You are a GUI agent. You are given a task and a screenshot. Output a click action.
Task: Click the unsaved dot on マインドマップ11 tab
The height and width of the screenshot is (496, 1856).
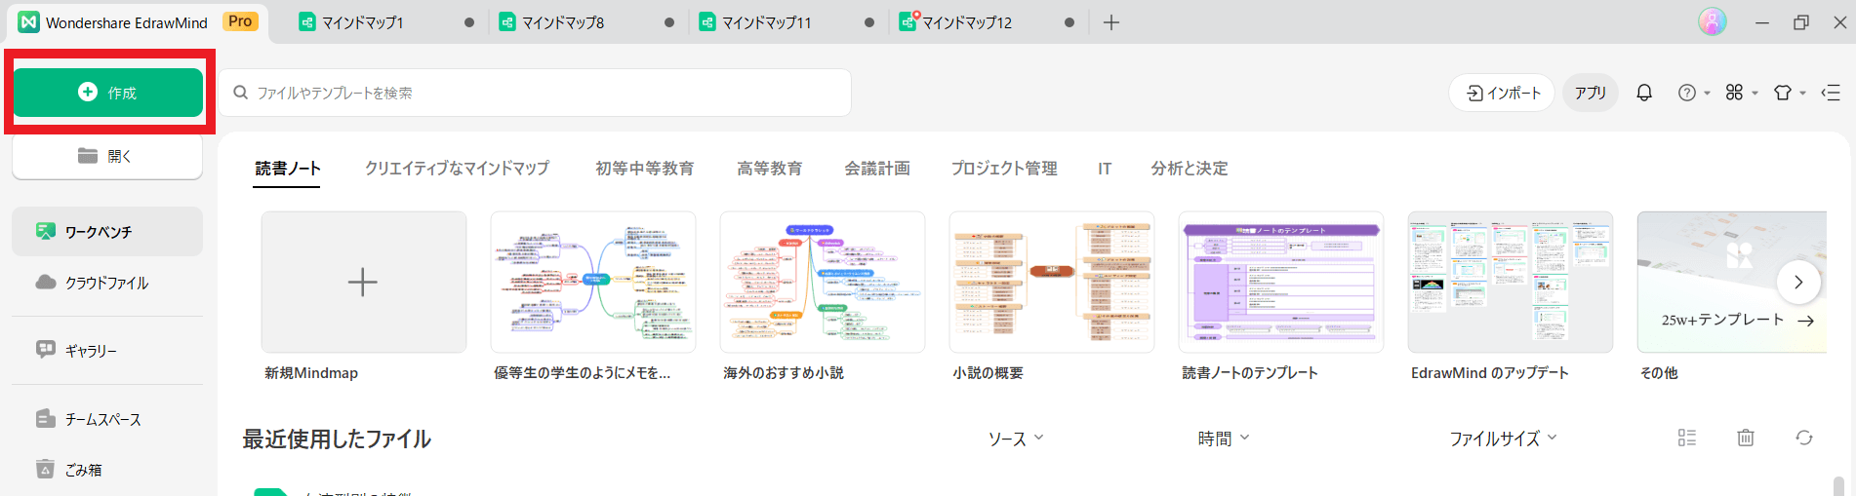[869, 22]
